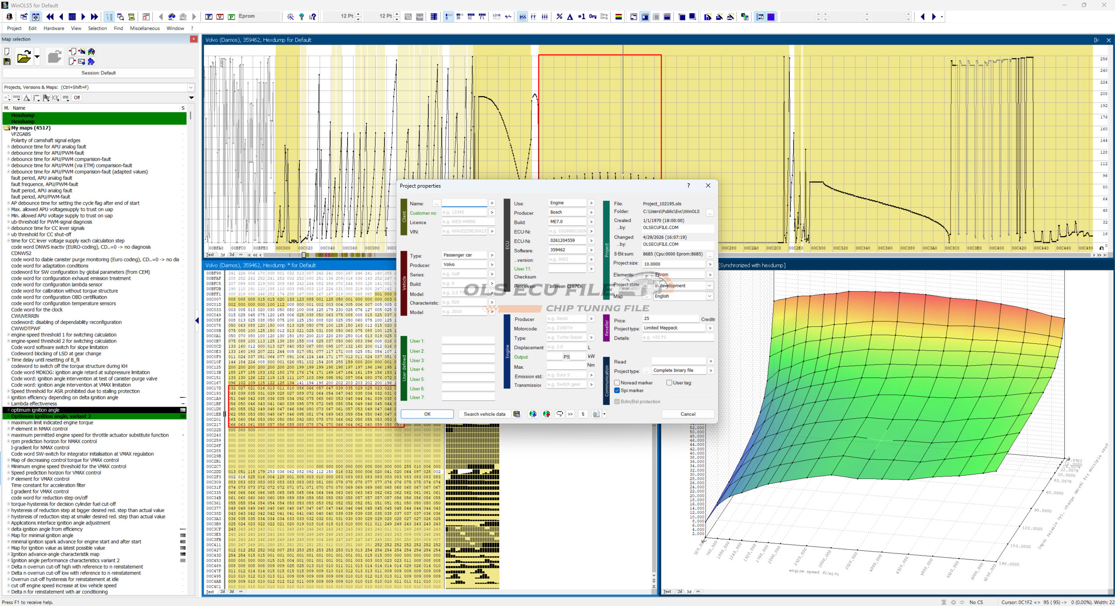The height and width of the screenshot is (606, 1115).
Task: Click the rainbow color palette toolbar icon
Action: click(x=618, y=17)
